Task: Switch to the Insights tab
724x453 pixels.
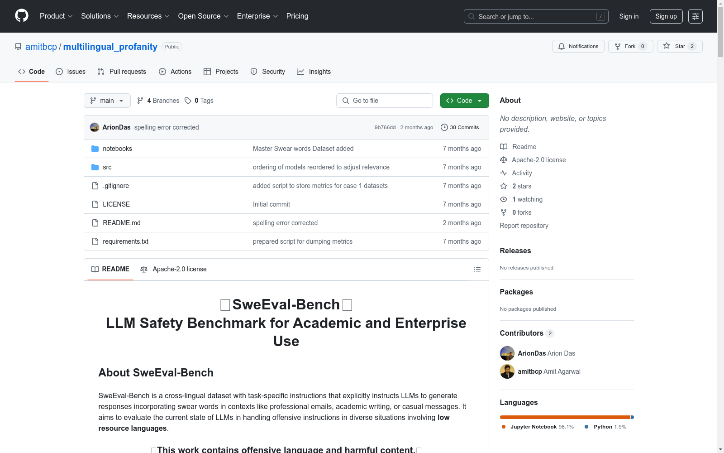Action: click(314, 72)
